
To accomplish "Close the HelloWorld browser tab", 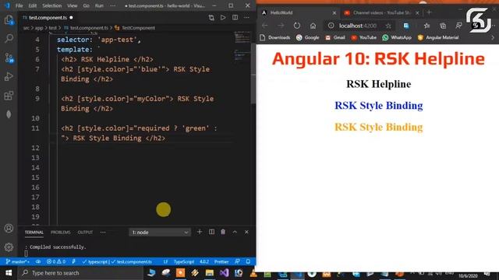I will [334, 13].
